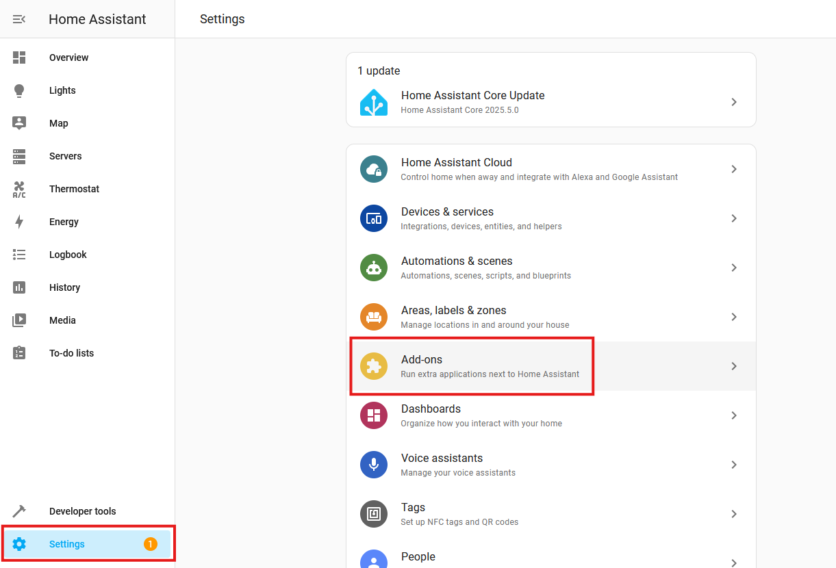Open To-do lists in the sidebar

[71, 353]
